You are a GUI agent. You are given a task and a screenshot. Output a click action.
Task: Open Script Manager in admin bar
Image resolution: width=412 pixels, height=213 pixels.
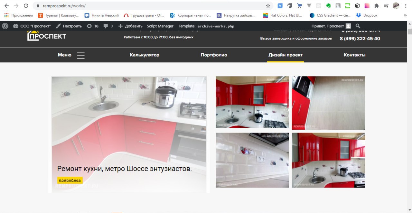coord(160,26)
